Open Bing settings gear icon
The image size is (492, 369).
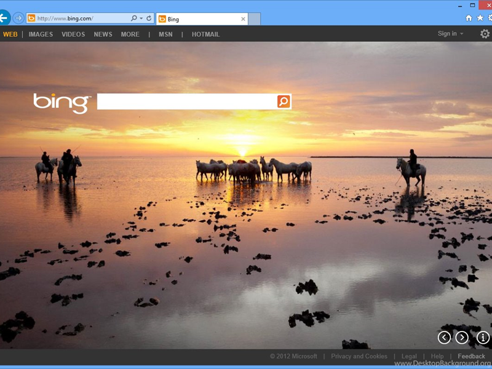[485, 34]
